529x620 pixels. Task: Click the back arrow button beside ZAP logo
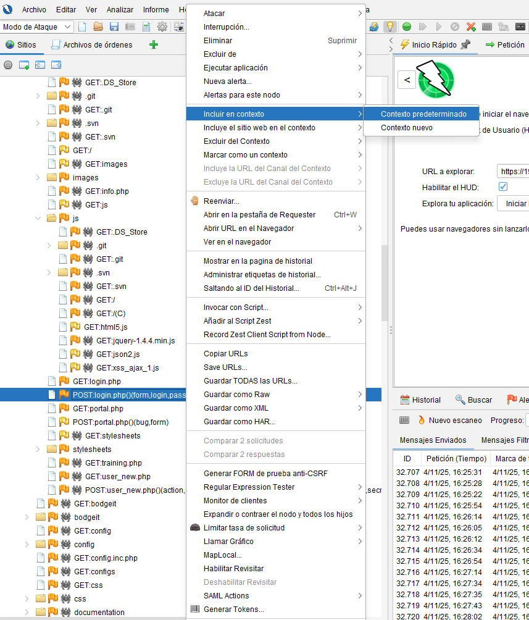click(x=406, y=80)
